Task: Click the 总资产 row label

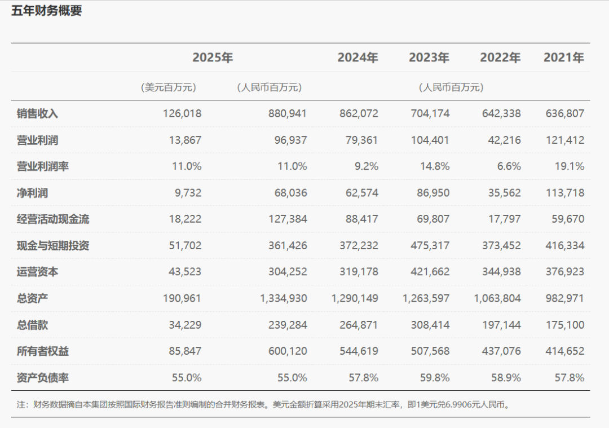Action: tap(32, 298)
